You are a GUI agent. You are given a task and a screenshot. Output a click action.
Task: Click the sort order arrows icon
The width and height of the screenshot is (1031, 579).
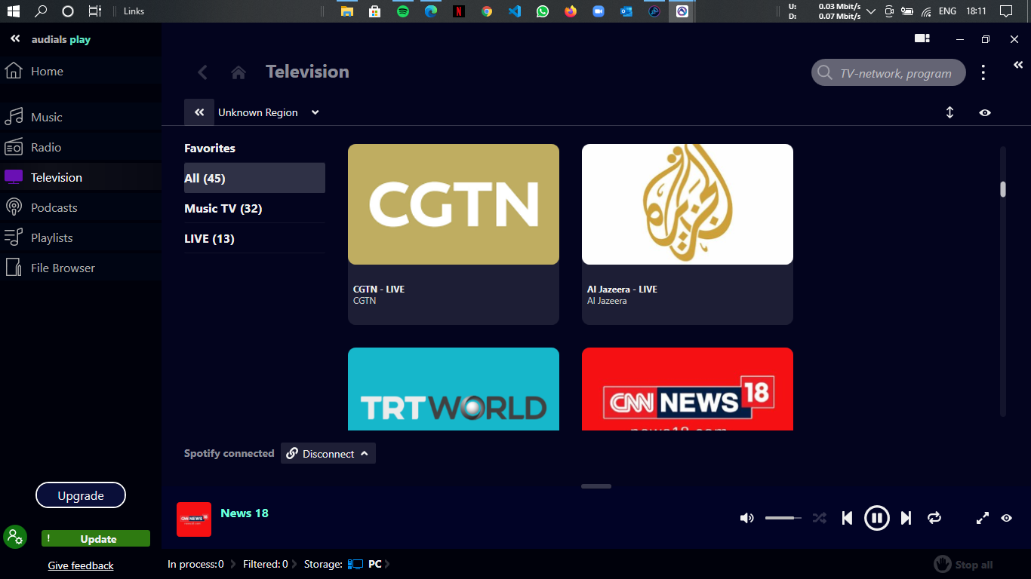click(949, 112)
